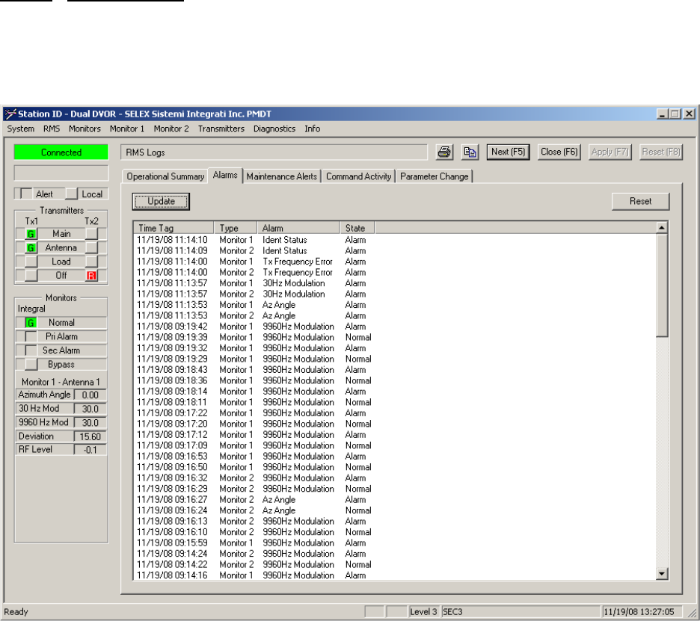Click the Close (F6) button

[559, 152]
